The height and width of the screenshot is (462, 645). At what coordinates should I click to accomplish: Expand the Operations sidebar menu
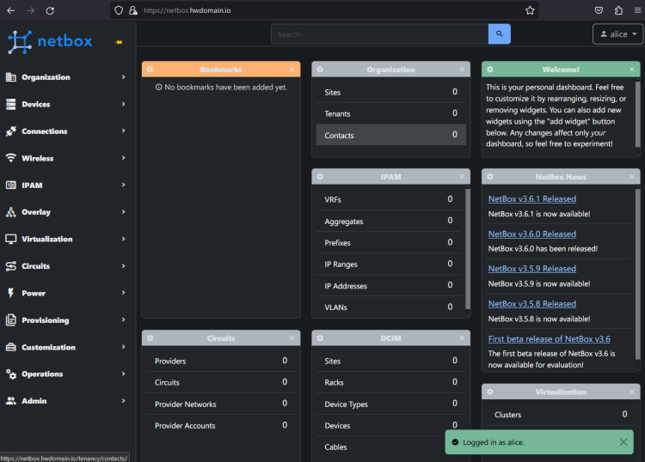(66, 374)
